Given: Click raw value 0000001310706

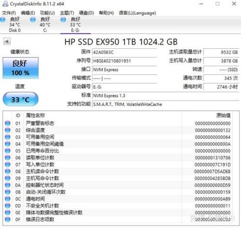Looking at the screenshot, I should click(x=213, y=157).
